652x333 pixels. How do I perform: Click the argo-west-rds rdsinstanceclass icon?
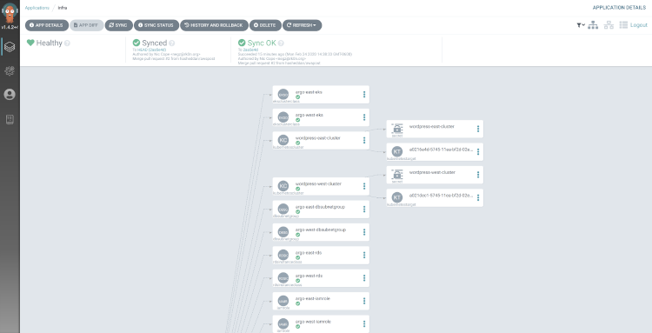[283, 277]
